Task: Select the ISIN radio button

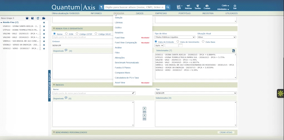Action: (66, 34)
